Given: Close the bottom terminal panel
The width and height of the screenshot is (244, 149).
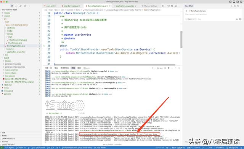Looking at the screenshot, I should [179, 68].
